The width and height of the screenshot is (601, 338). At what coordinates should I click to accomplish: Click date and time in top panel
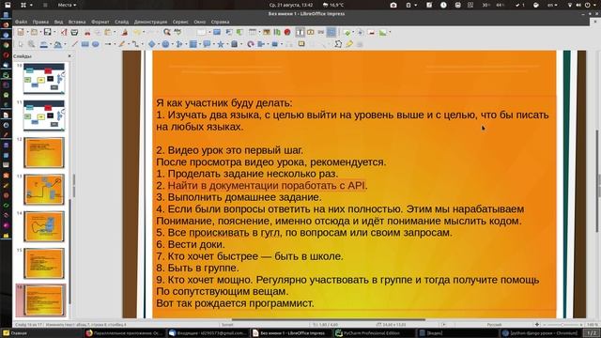[291, 5]
